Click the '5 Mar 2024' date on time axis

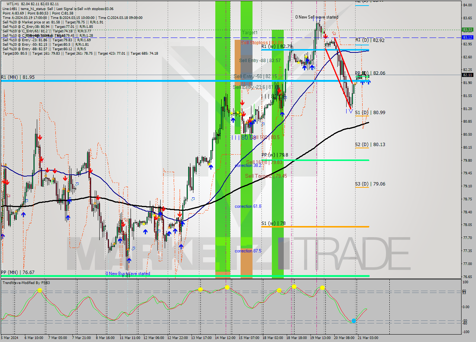(10, 338)
